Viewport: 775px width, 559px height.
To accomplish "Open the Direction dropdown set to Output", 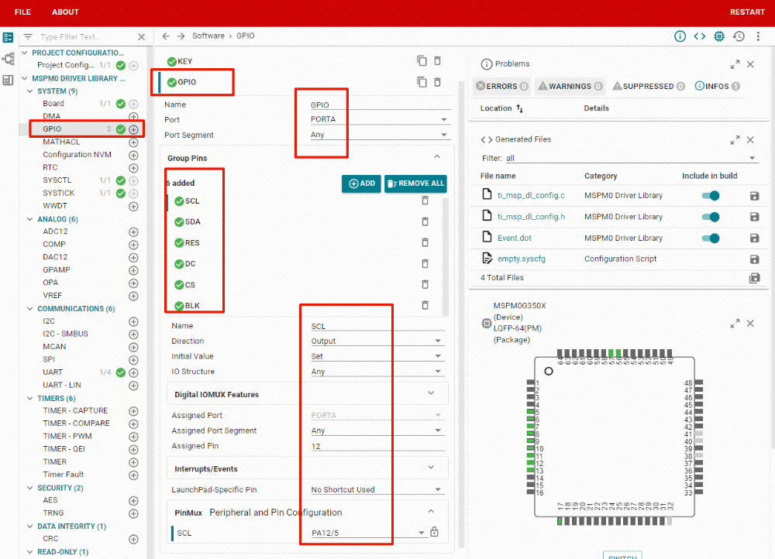I will 377,341.
